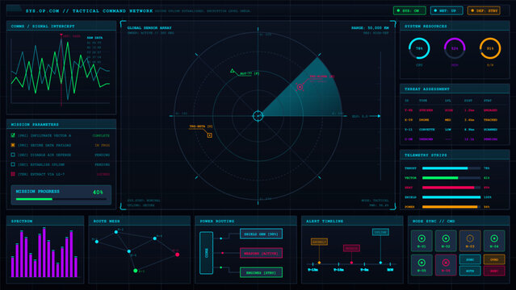Select node N-04 in Node Sync
516x290 pixels.
tap(494, 241)
